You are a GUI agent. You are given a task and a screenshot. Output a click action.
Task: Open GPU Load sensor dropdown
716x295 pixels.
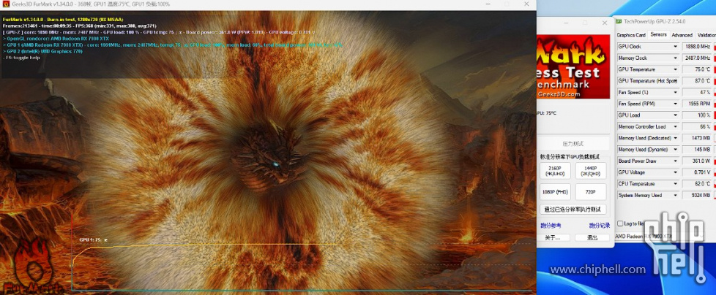[x=675, y=115]
